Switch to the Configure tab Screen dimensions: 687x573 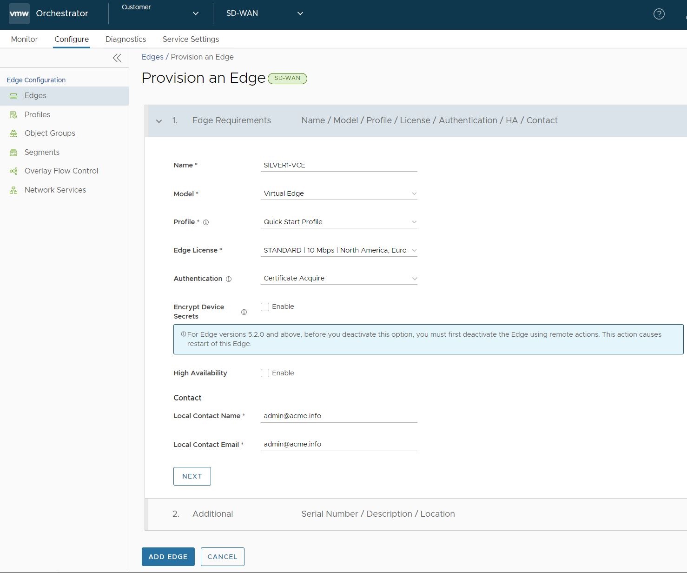[72, 39]
